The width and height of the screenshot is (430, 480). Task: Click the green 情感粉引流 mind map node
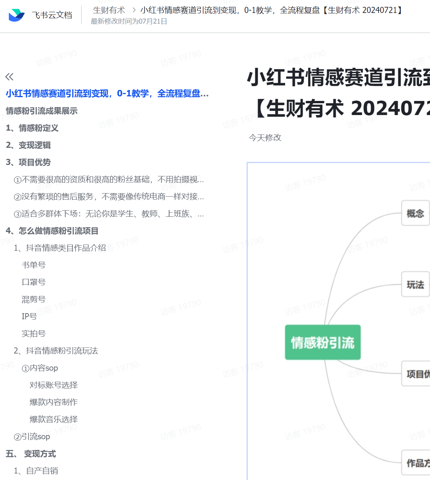(323, 342)
